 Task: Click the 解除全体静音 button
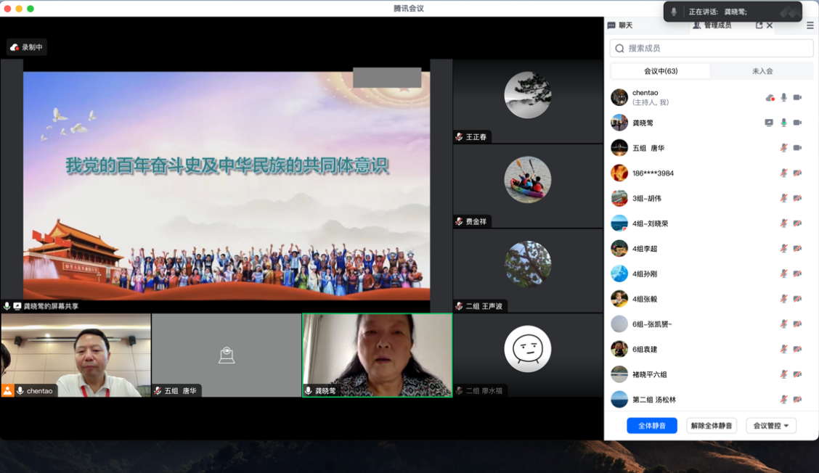[x=712, y=426]
